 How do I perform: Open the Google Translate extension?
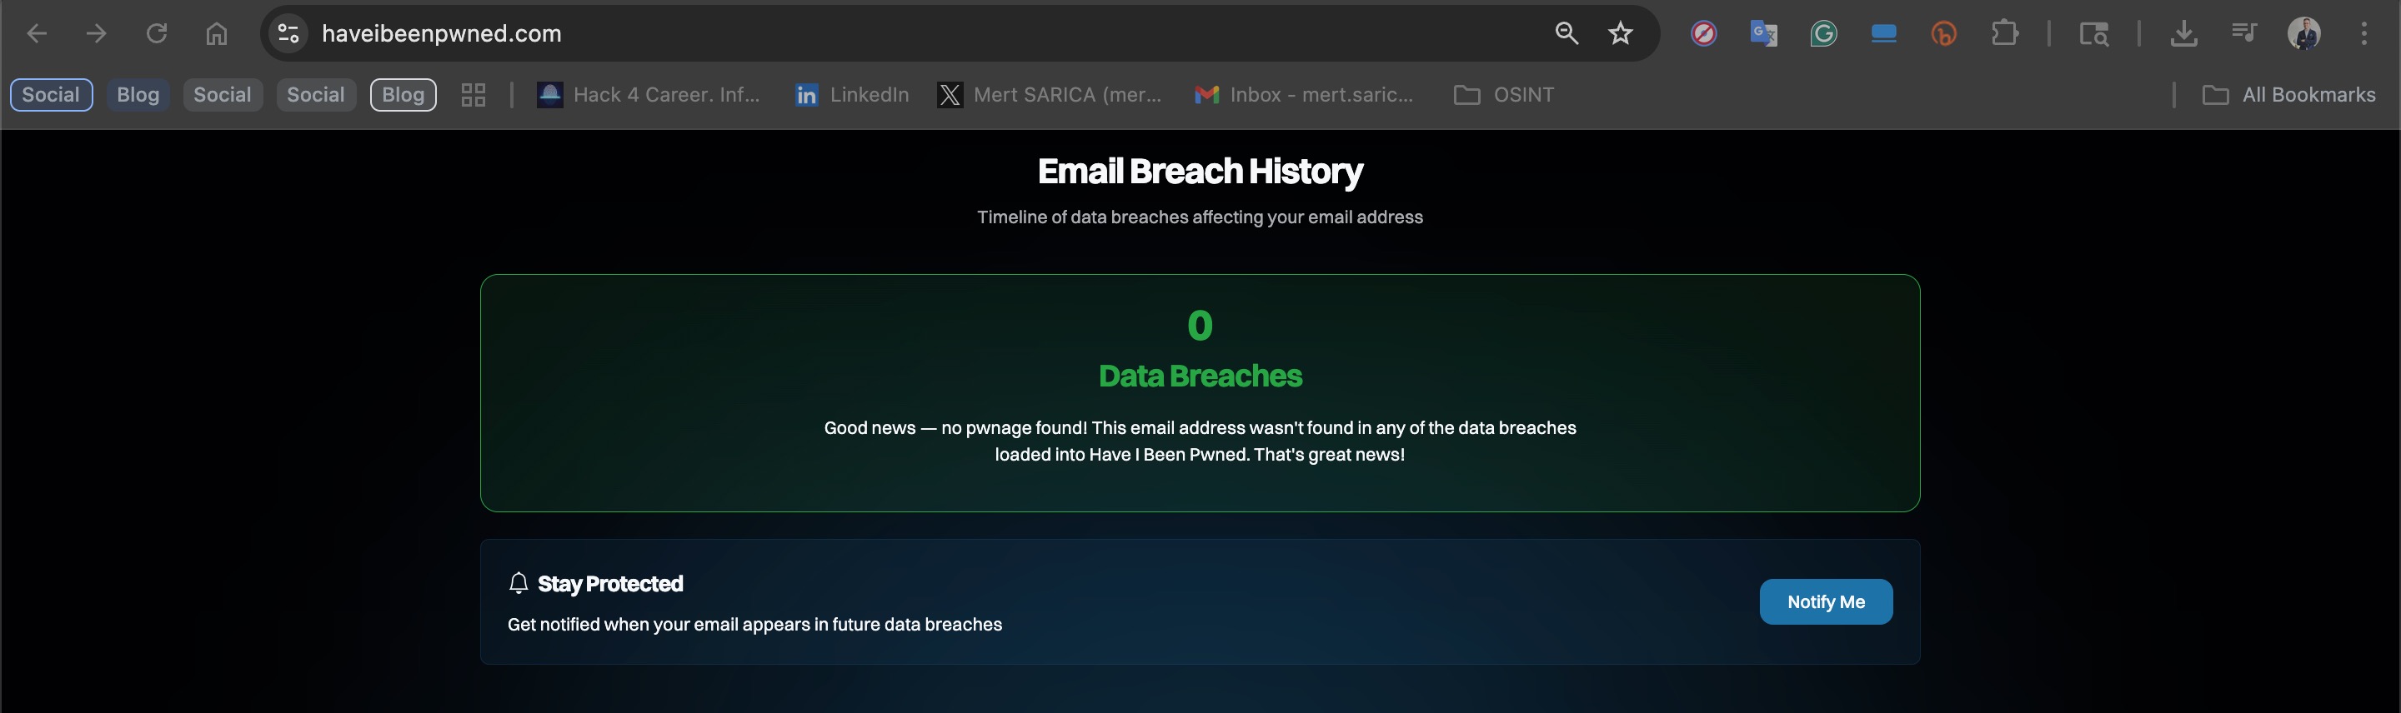(x=1763, y=34)
